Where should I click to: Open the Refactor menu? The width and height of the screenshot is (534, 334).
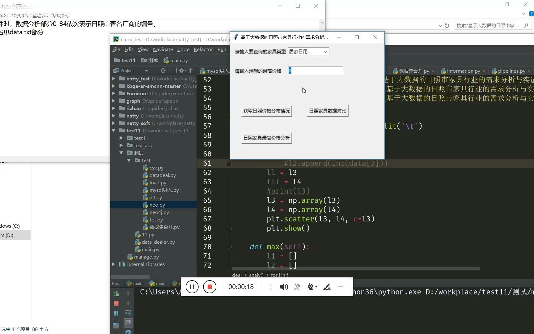pyautogui.click(x=203, y=49)
